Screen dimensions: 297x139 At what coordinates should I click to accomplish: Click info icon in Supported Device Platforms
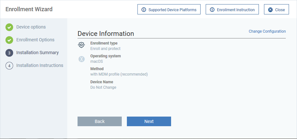tap(144, 10)
